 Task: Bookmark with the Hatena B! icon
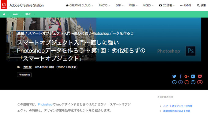tap(193, 76)
